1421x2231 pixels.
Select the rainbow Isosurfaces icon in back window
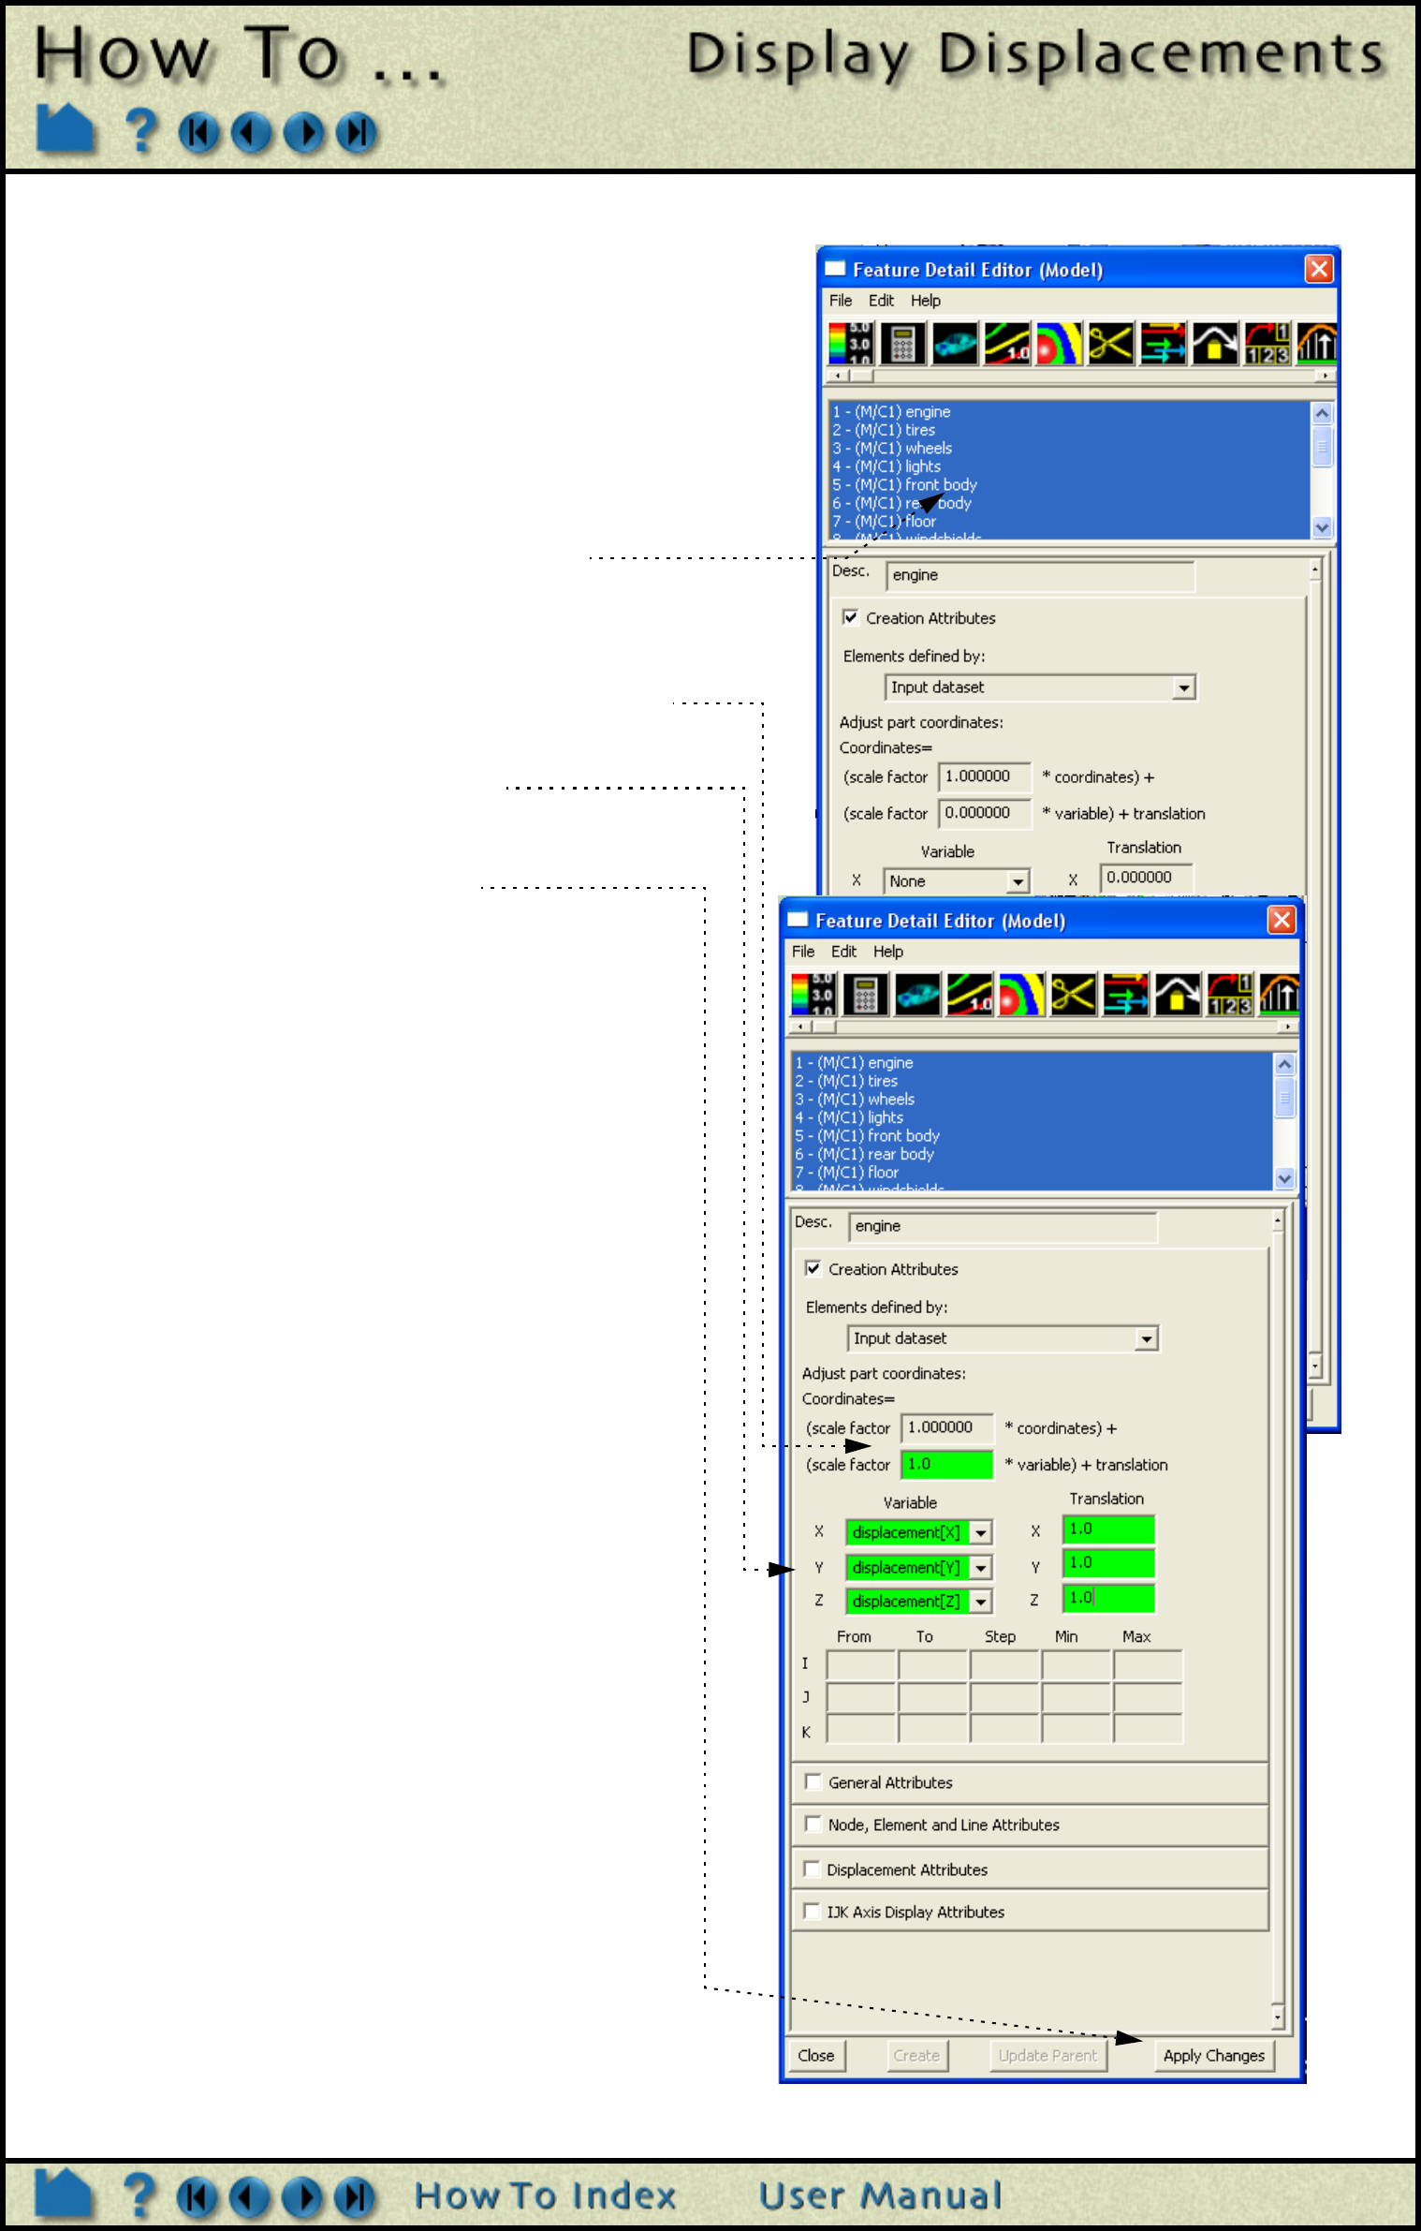[x=1060, y=343]
